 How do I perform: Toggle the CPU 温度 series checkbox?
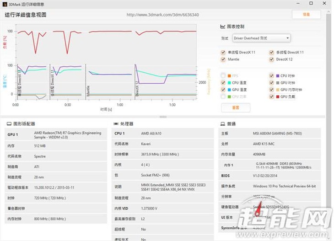coord(223,83)
